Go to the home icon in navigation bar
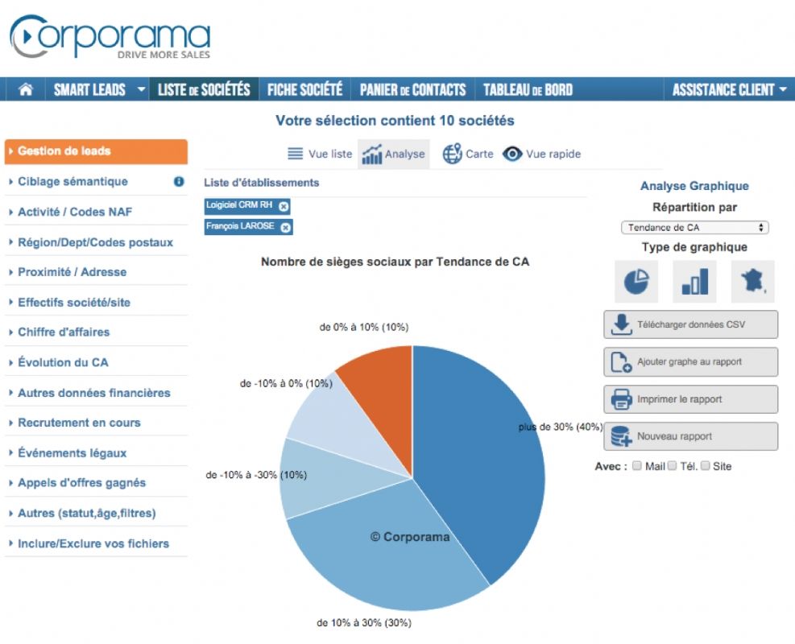Image resolution: width=795 pixels, height=644 pixels. pyautogui.click(x=25, y=89)
